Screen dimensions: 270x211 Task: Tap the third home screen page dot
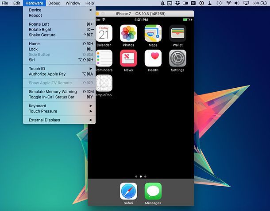pos(145,176)
